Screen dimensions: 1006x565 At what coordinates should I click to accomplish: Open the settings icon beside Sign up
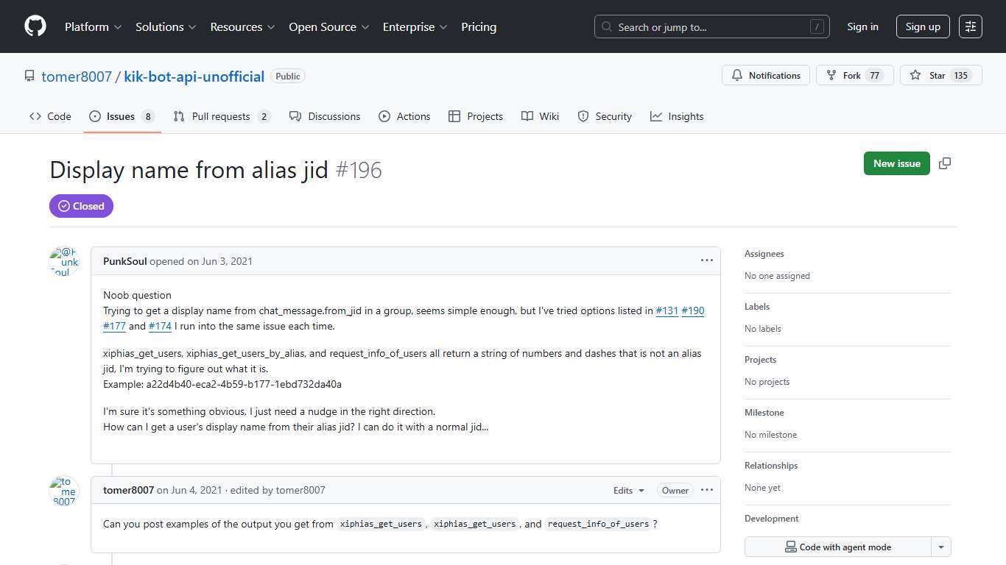pyautogui.click(x=971, y=26)
